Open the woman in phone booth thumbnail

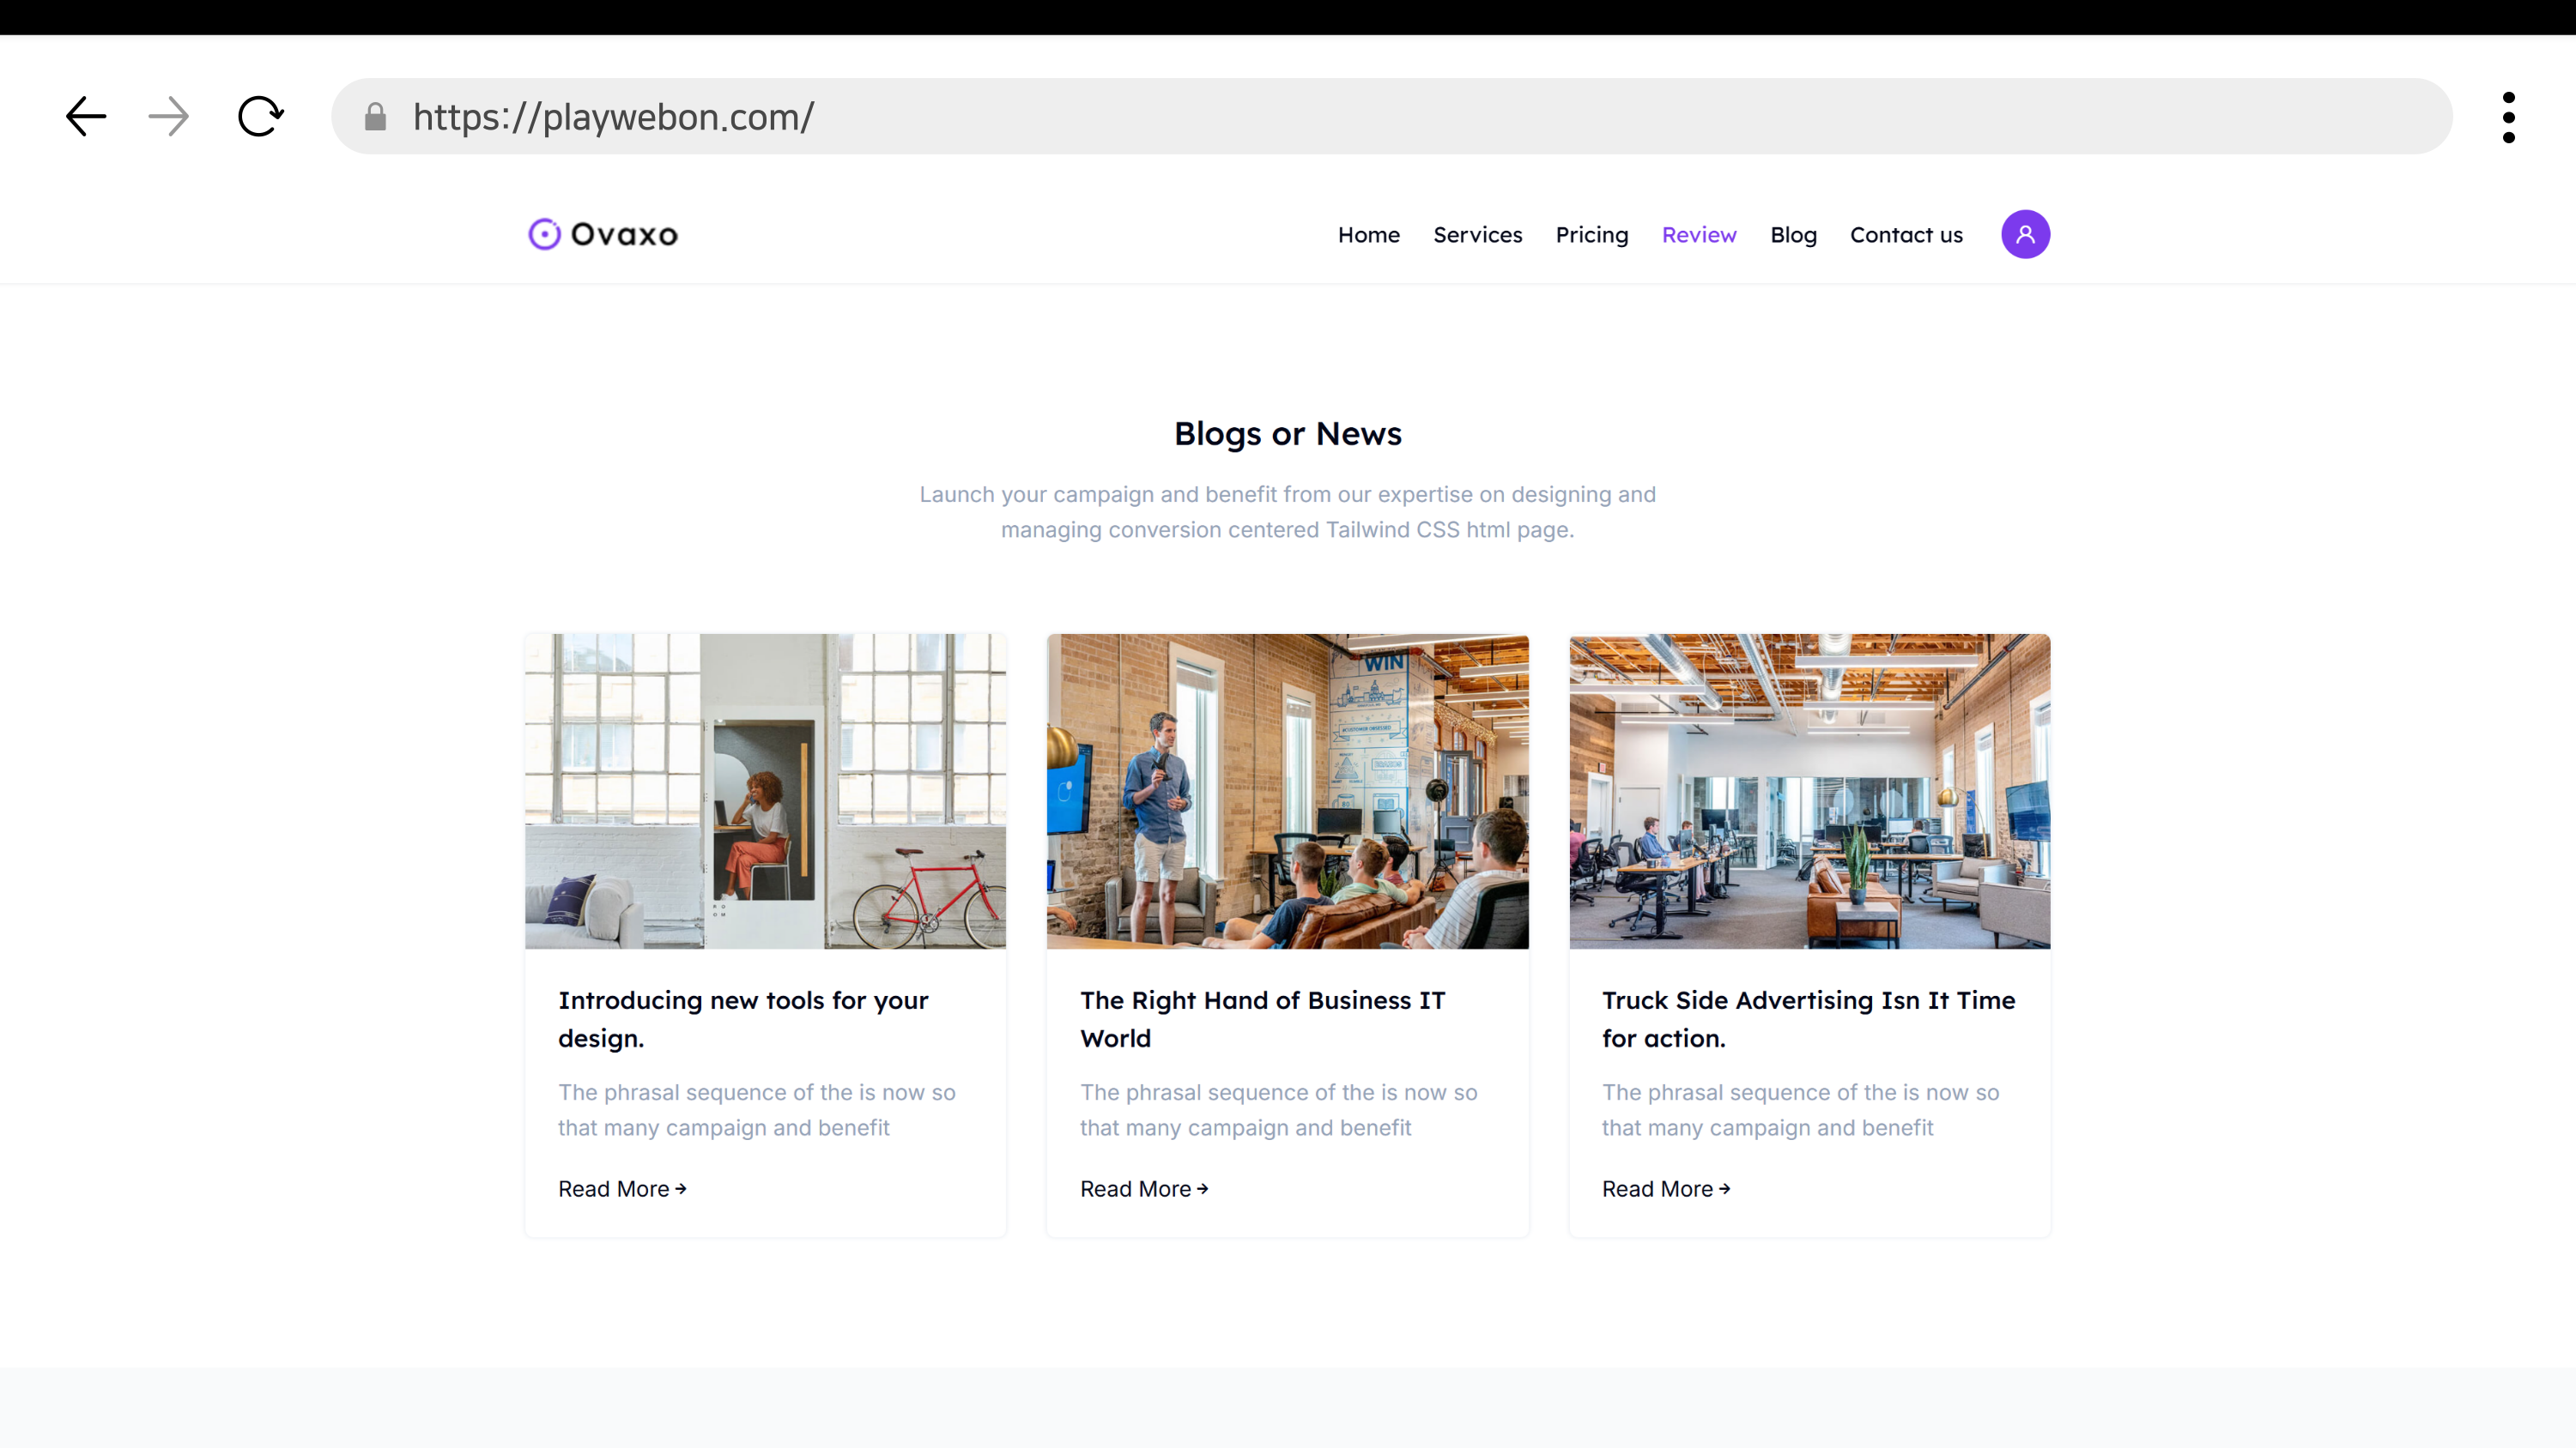765,790
